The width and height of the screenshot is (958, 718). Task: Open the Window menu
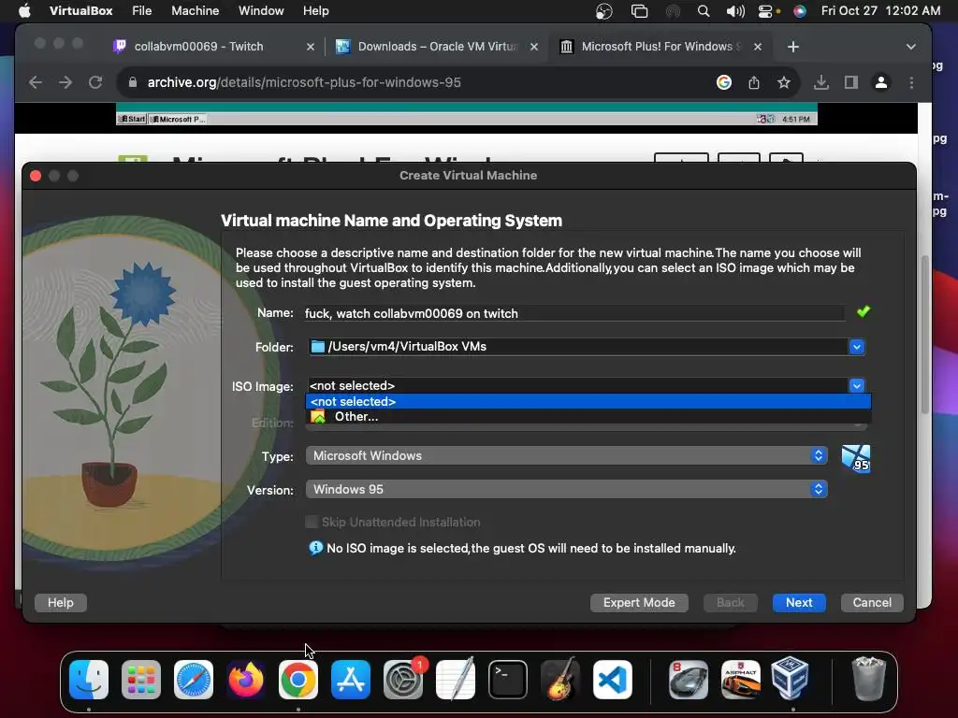pyautogui.click(x=261, y=10)
